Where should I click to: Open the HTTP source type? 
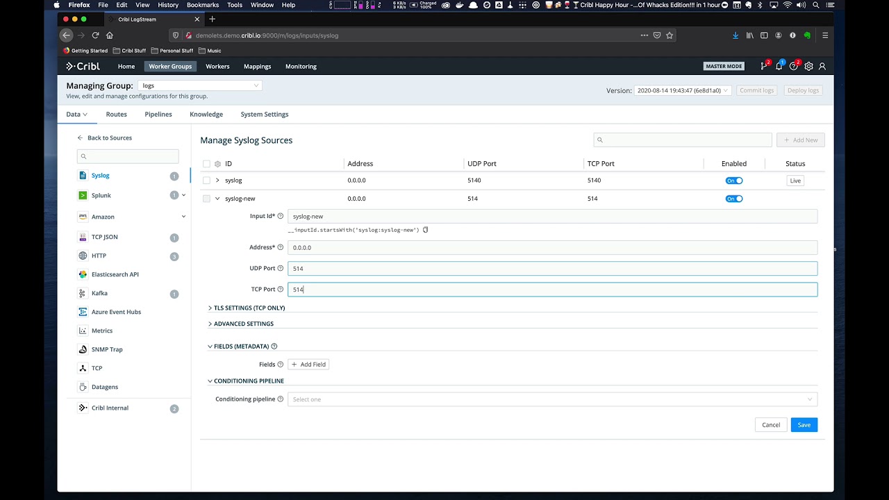click(99, 256)
